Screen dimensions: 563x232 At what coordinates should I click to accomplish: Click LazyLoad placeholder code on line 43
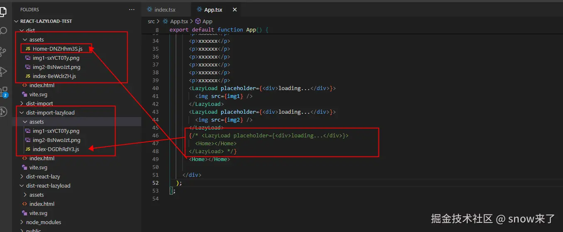(x=262, y=112)
